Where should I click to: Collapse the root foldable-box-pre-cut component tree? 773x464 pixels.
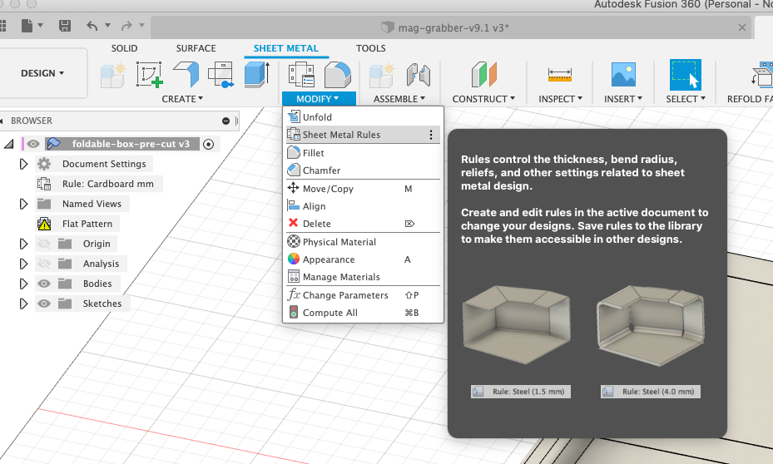tap(8, 144)
